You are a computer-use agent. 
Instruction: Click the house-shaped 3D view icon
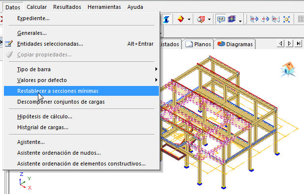(288, 69)
